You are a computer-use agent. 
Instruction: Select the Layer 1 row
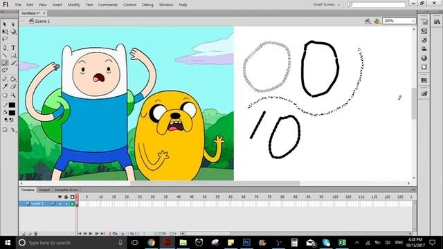point(48,204)
